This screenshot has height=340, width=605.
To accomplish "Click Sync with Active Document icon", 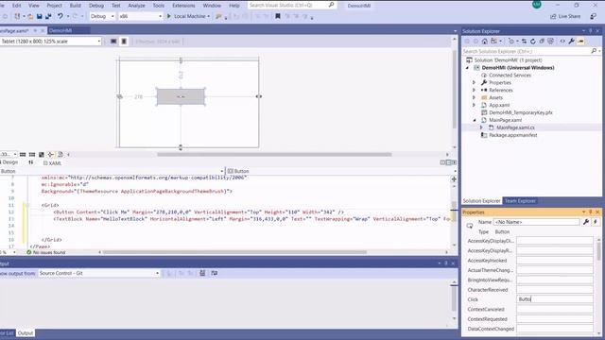I will coord(524,42).
